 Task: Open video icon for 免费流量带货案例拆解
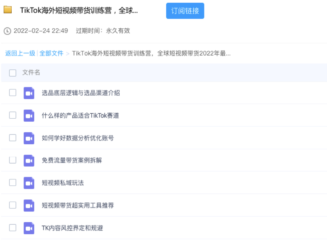tap(29, 161)
